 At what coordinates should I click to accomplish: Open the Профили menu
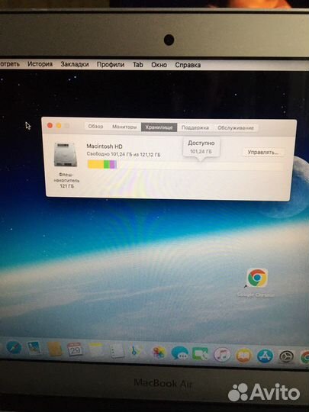(111, 64)
